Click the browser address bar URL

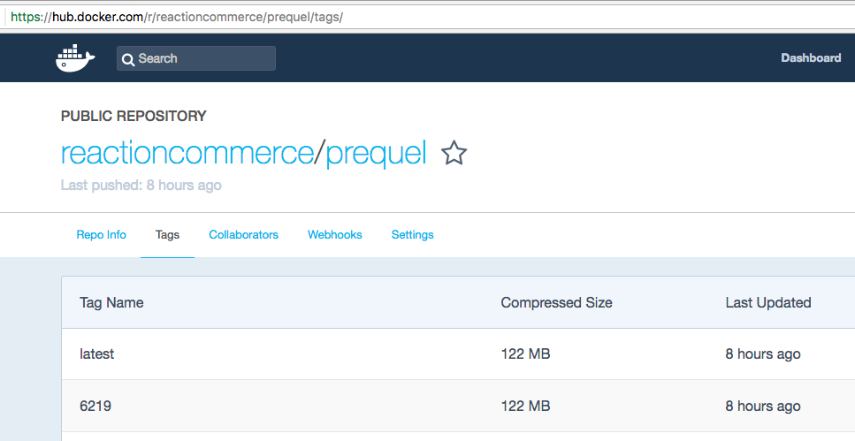click(177, 17)
